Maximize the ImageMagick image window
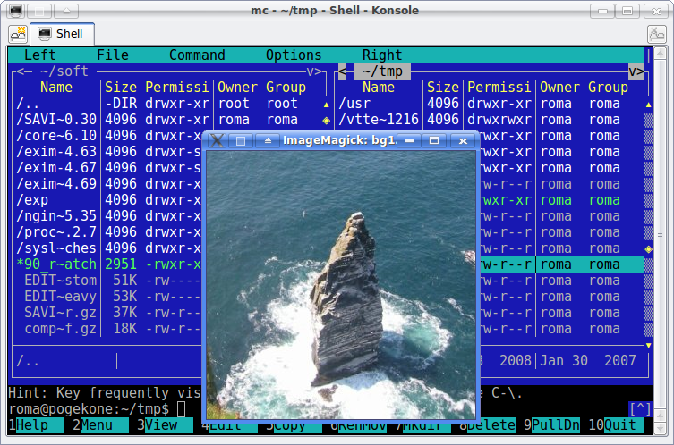674x445 pixels. pyautogui.click(x=434, y=140)
